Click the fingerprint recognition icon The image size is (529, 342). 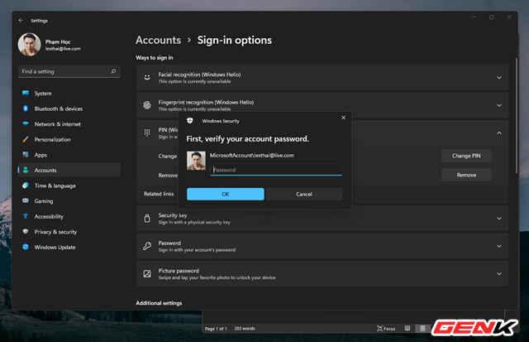147,105
